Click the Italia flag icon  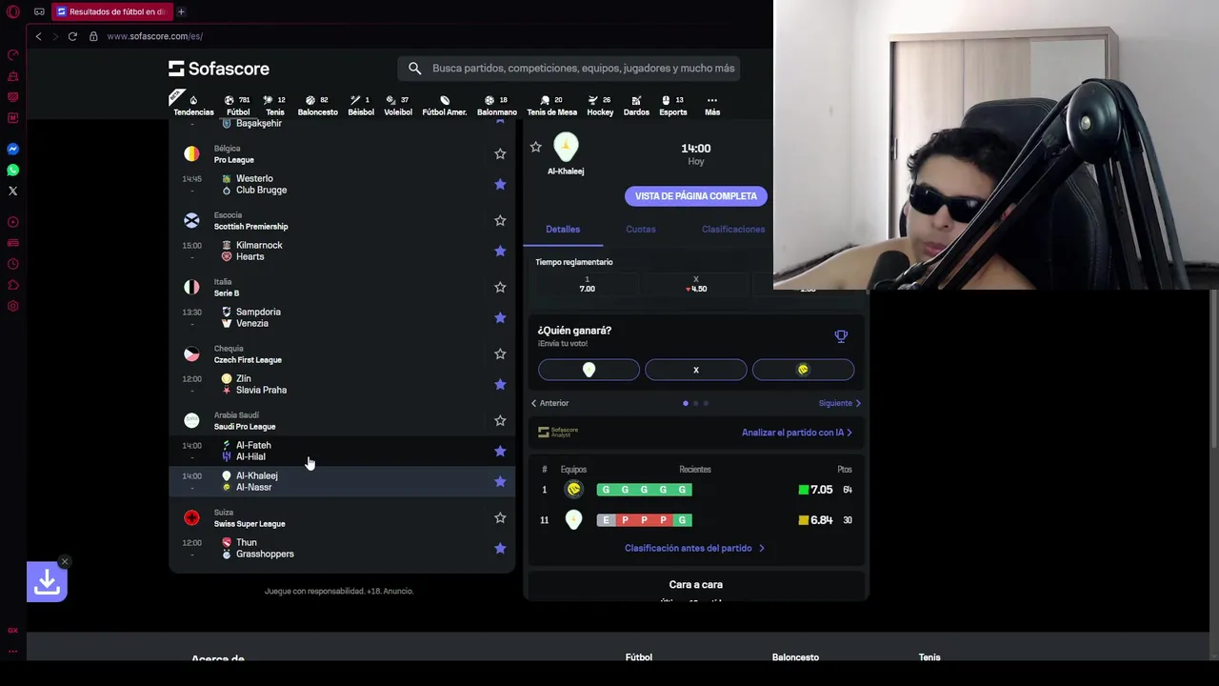coord(191,288)
